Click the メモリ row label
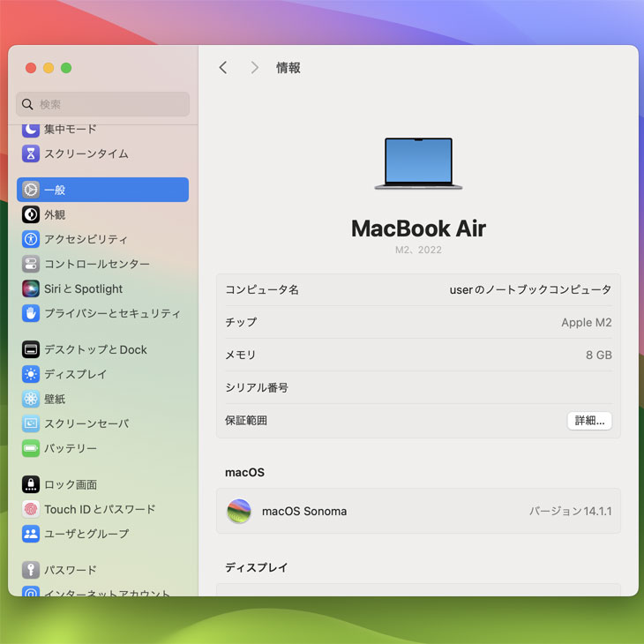Screen dimensions: 644x644 241,355
